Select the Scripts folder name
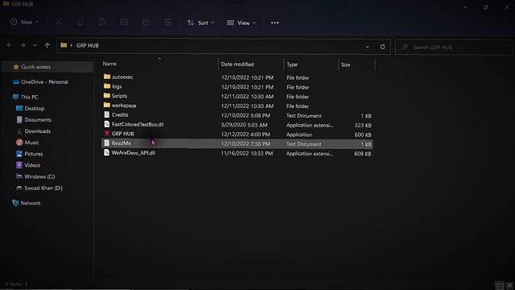 pyautogui.click(x=120, y=96)
